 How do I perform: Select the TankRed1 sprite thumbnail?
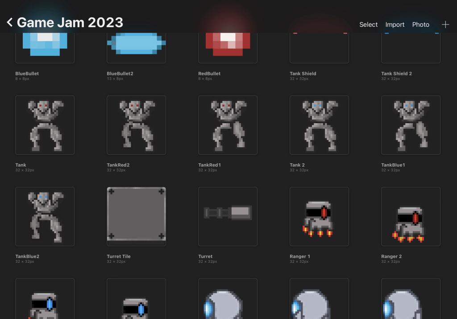(x=228, y=125)
